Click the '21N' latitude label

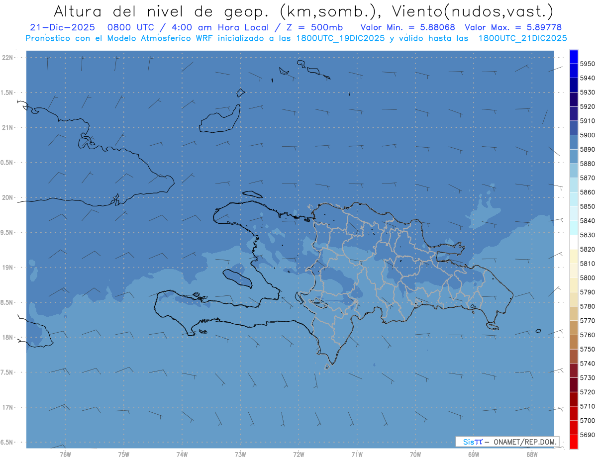click(x=8, y=128)
